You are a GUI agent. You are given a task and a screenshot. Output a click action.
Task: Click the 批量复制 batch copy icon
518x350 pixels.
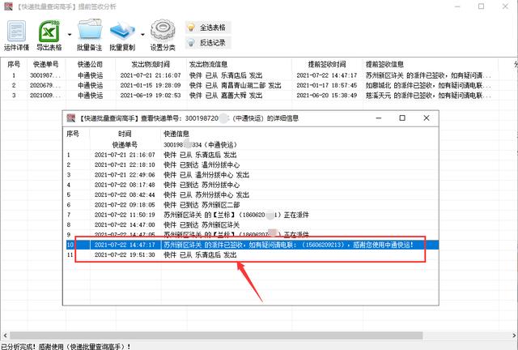(x=122, y=36)
